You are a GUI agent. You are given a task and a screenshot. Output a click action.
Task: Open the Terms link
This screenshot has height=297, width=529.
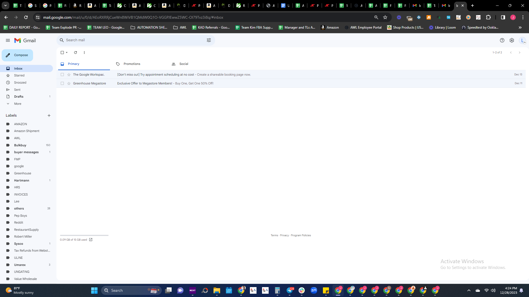(x=274, y=235)
